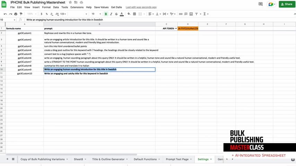296x166 pixels.
Task: Open merge cells dropdown arrow
Action: (x=144, y=14)
